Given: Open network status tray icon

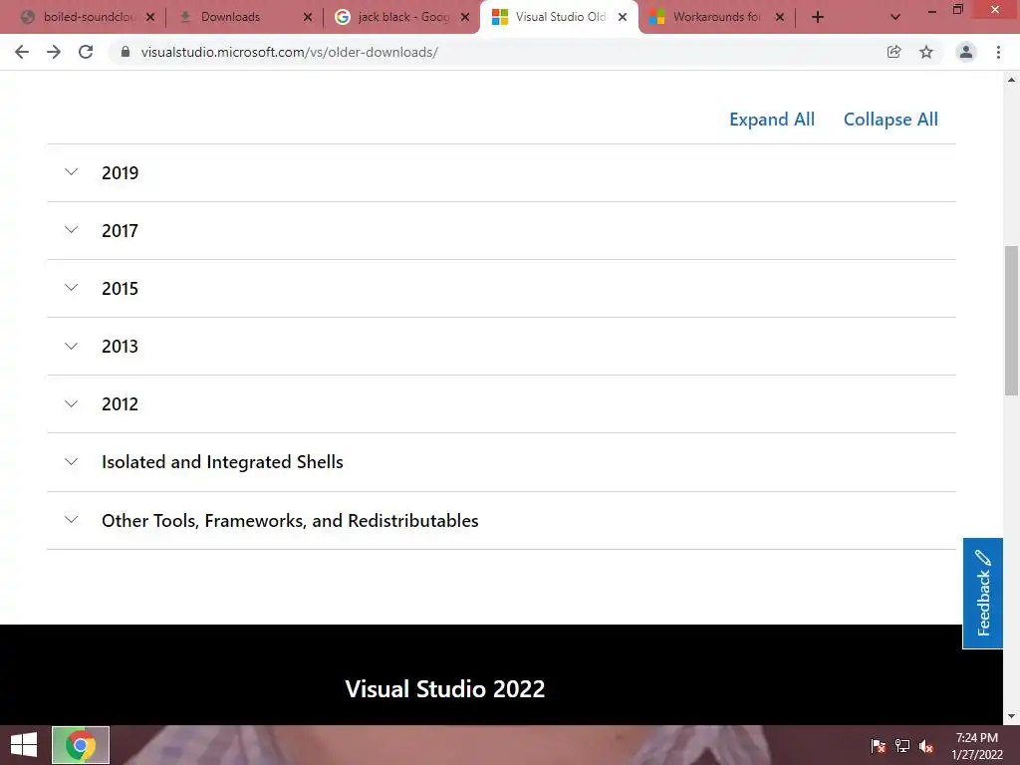Looking at the screenshot, I should point(902,746).
